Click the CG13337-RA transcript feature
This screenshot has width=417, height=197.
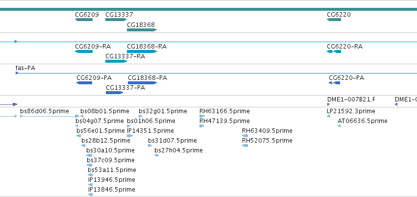[116, 61]
